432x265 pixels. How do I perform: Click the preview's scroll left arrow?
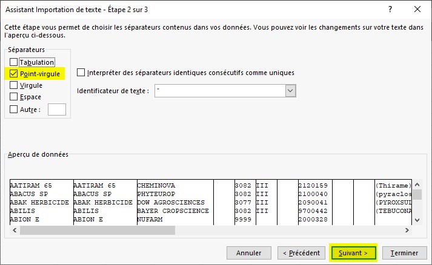pos(15,231)
